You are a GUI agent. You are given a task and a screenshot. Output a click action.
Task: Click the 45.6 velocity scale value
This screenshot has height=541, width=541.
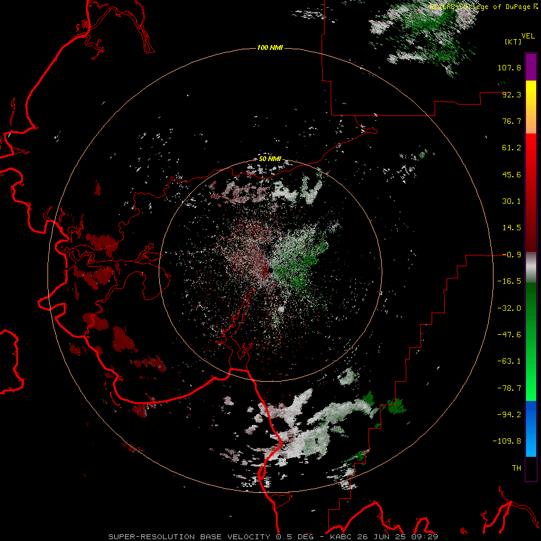(x=512, y=174)
